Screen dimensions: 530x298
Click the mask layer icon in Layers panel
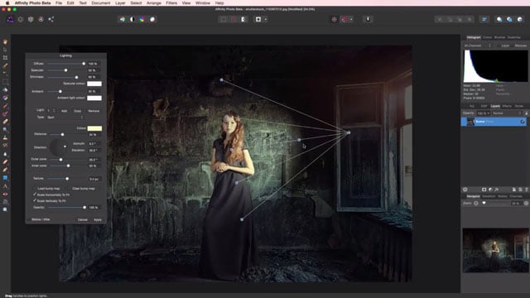484,190
